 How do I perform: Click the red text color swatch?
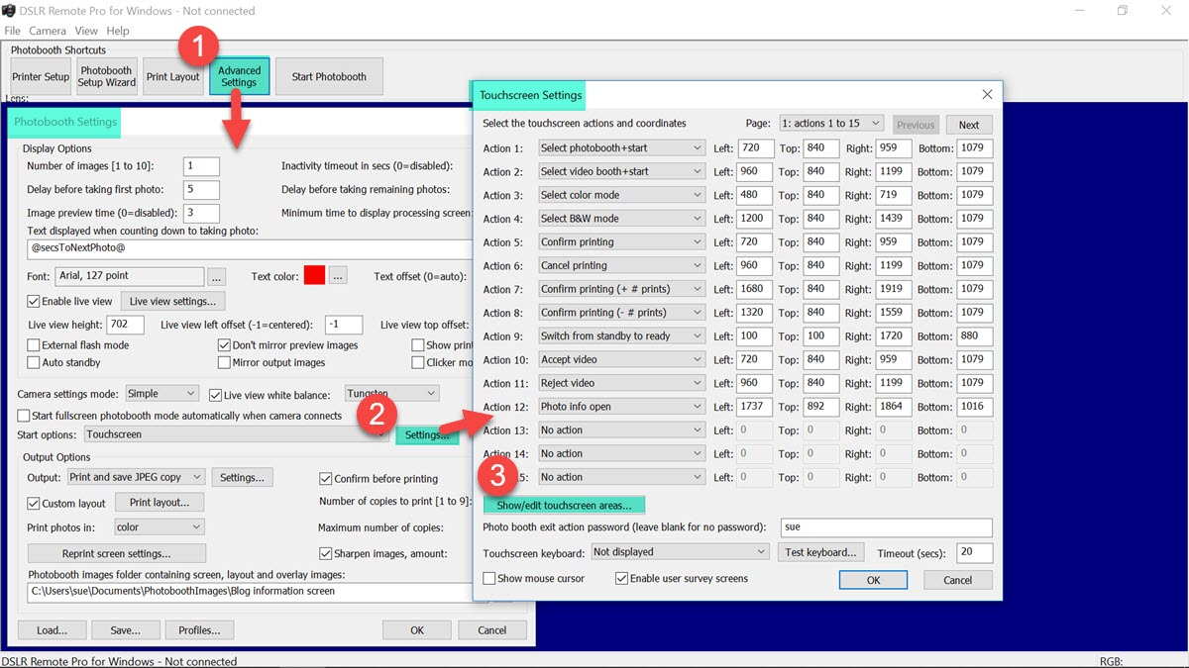point(314,276)
